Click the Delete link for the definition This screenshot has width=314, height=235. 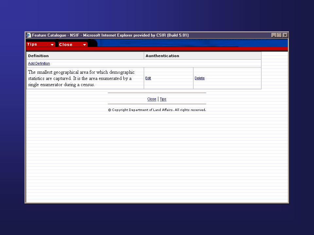tap(200, 78)
